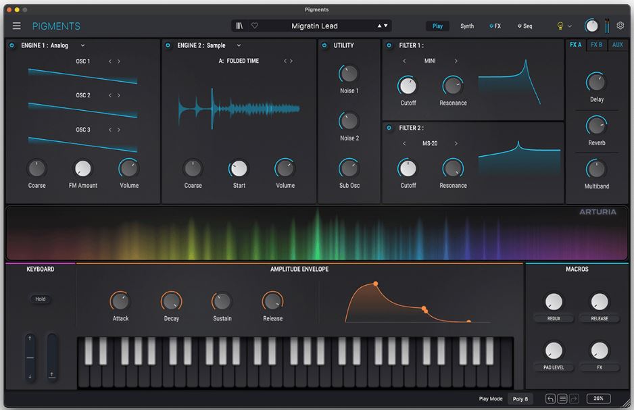This screenshot has width=634, height=410.
Task: Open the hamburger main menu
Action: 17,26
